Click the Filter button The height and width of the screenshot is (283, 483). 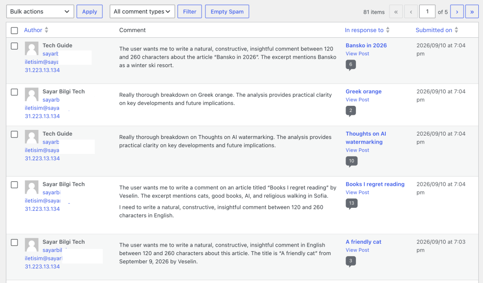pyautogui.click(x=189, y=12)
